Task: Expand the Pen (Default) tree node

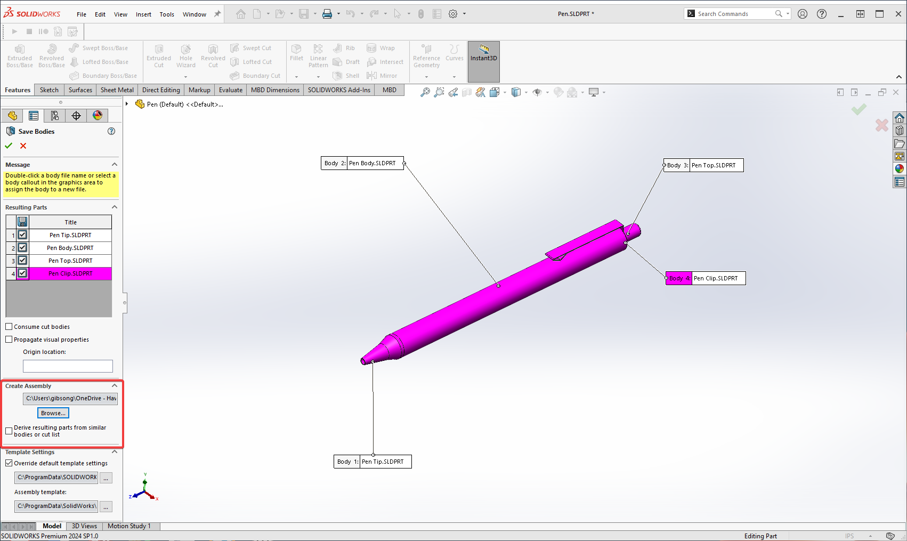Action: tap(127, 104)
